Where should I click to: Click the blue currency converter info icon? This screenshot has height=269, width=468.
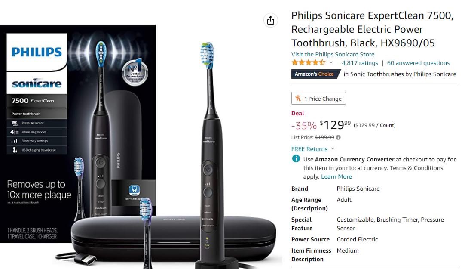click(296, 159)
